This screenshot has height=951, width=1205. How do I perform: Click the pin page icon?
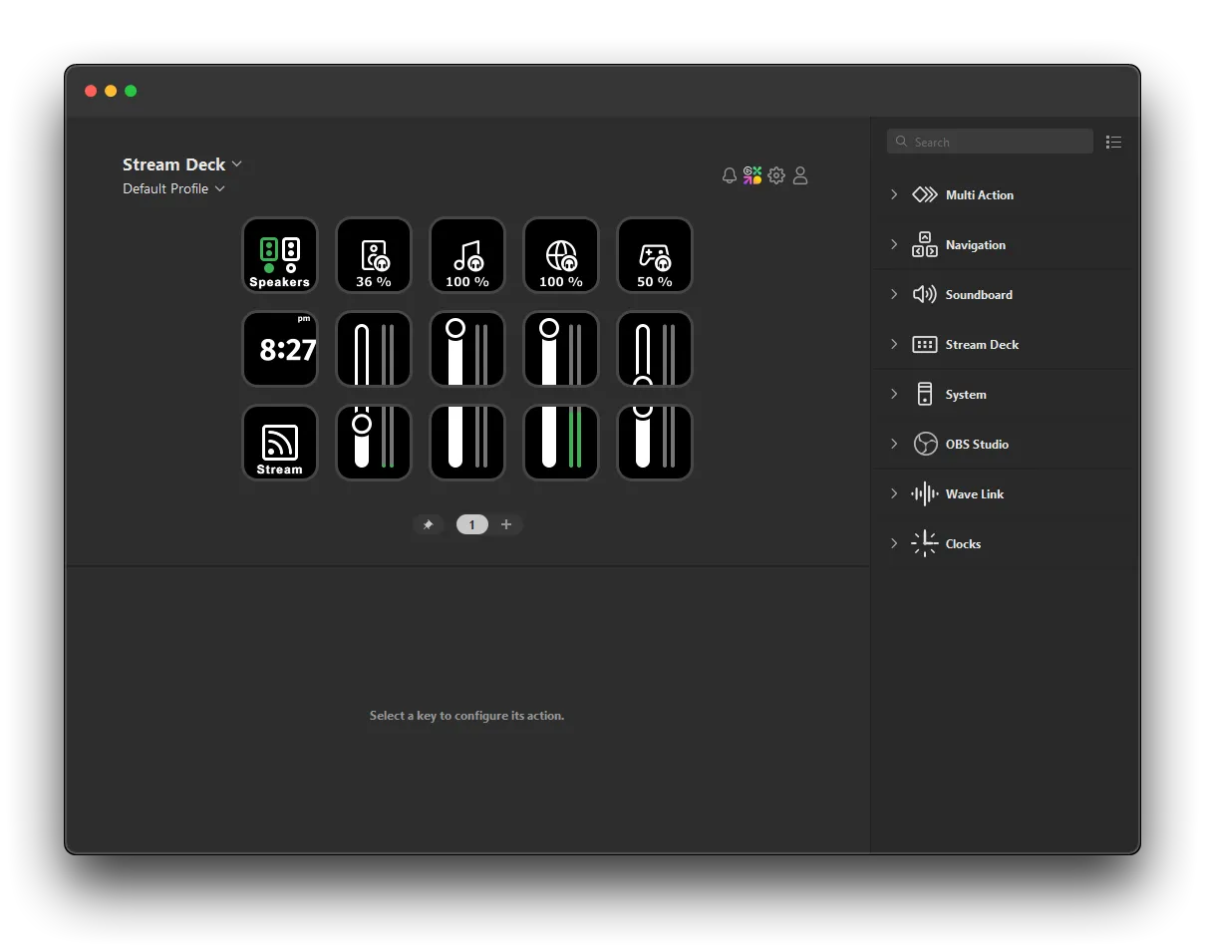(429, 524)
